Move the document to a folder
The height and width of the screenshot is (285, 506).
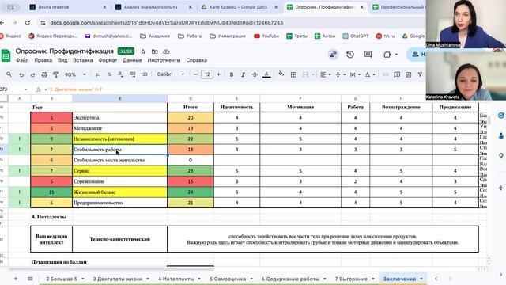pos(155,51)
